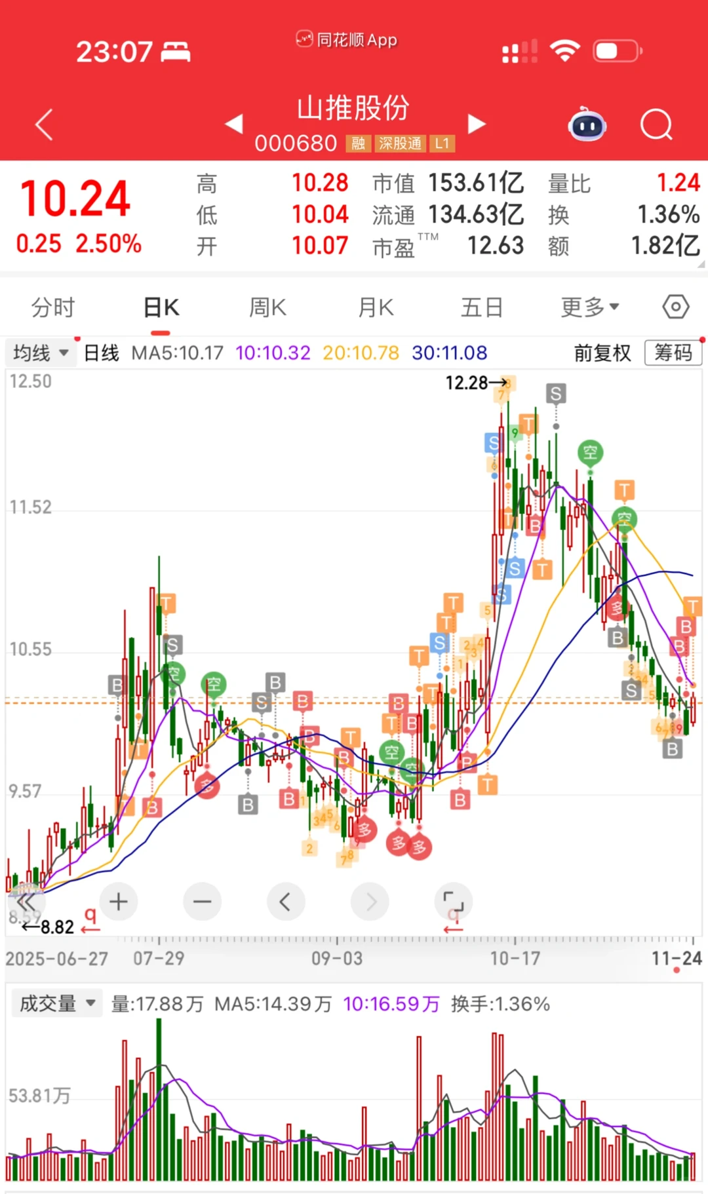
Task: Move chart right with the right chevron button
Action: (370, 902)
